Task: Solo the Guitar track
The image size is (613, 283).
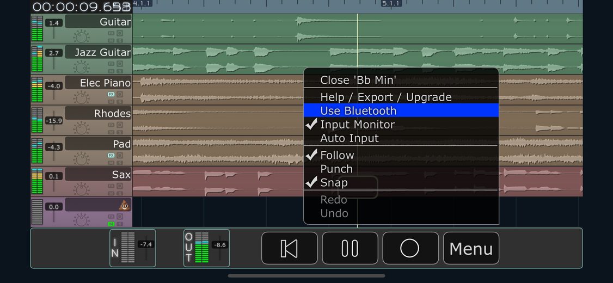Action: 120,40
